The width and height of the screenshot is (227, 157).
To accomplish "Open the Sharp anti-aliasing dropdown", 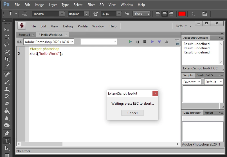I will (141, 14).
